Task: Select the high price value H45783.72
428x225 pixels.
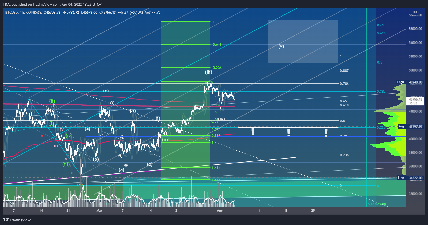Action: (x=71, y=13)
